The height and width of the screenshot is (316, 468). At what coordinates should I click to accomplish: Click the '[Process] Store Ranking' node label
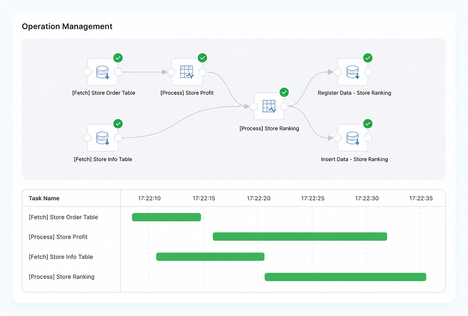[269, 128]
